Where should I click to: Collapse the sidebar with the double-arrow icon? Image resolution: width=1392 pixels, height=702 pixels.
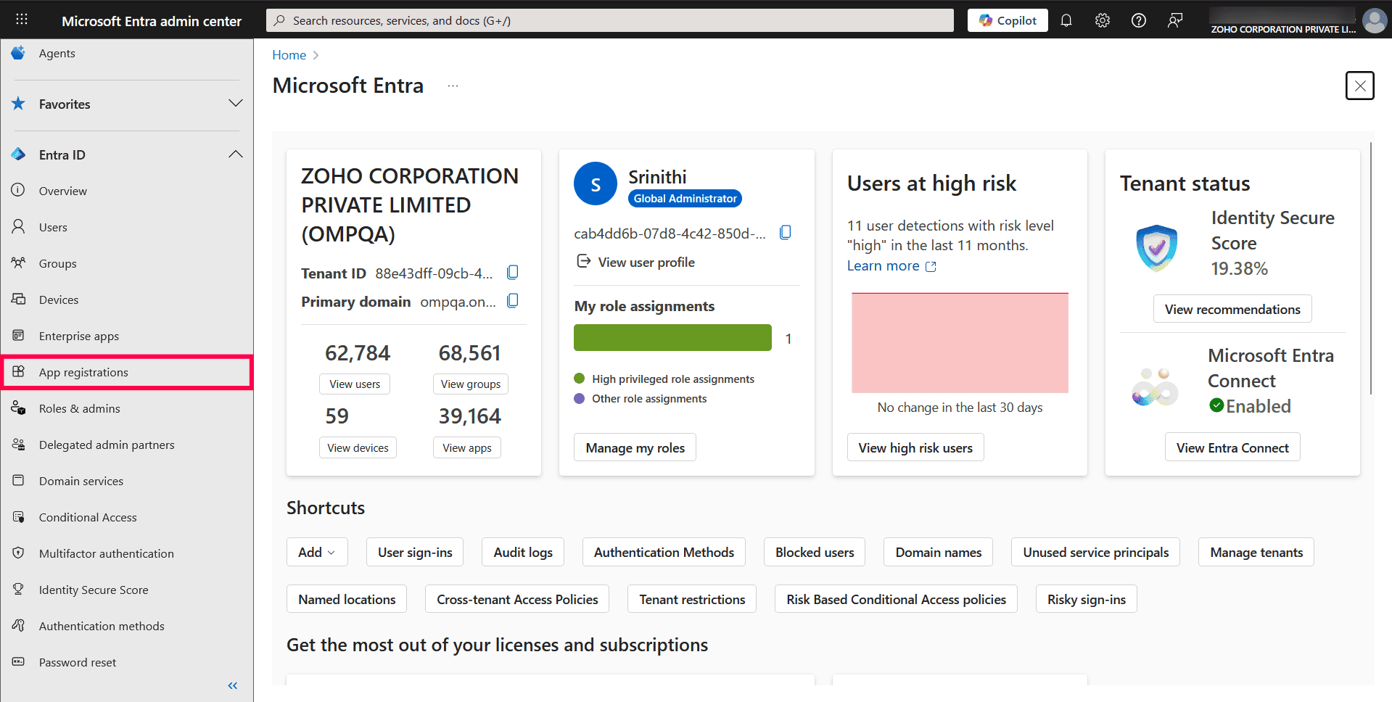pos(233,685)
